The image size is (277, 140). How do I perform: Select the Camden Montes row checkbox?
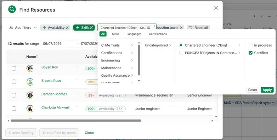click(x=14, y=95)
